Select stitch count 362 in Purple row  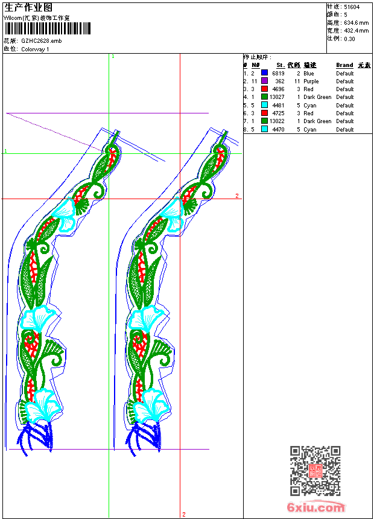pyautogui.click(x=280, y=81)
